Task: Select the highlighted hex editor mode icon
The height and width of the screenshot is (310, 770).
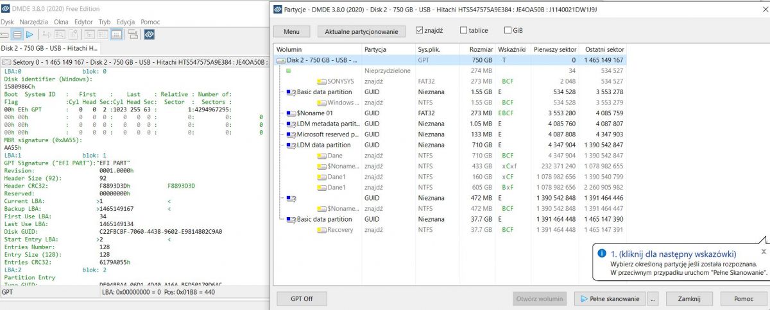Action: point(117,35)
